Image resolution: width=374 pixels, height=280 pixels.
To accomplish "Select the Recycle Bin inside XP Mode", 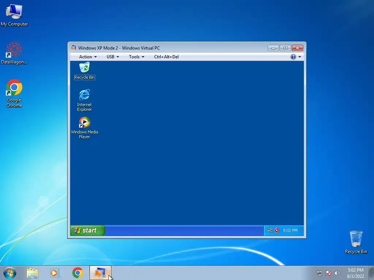I will click(x=85, y=71).
